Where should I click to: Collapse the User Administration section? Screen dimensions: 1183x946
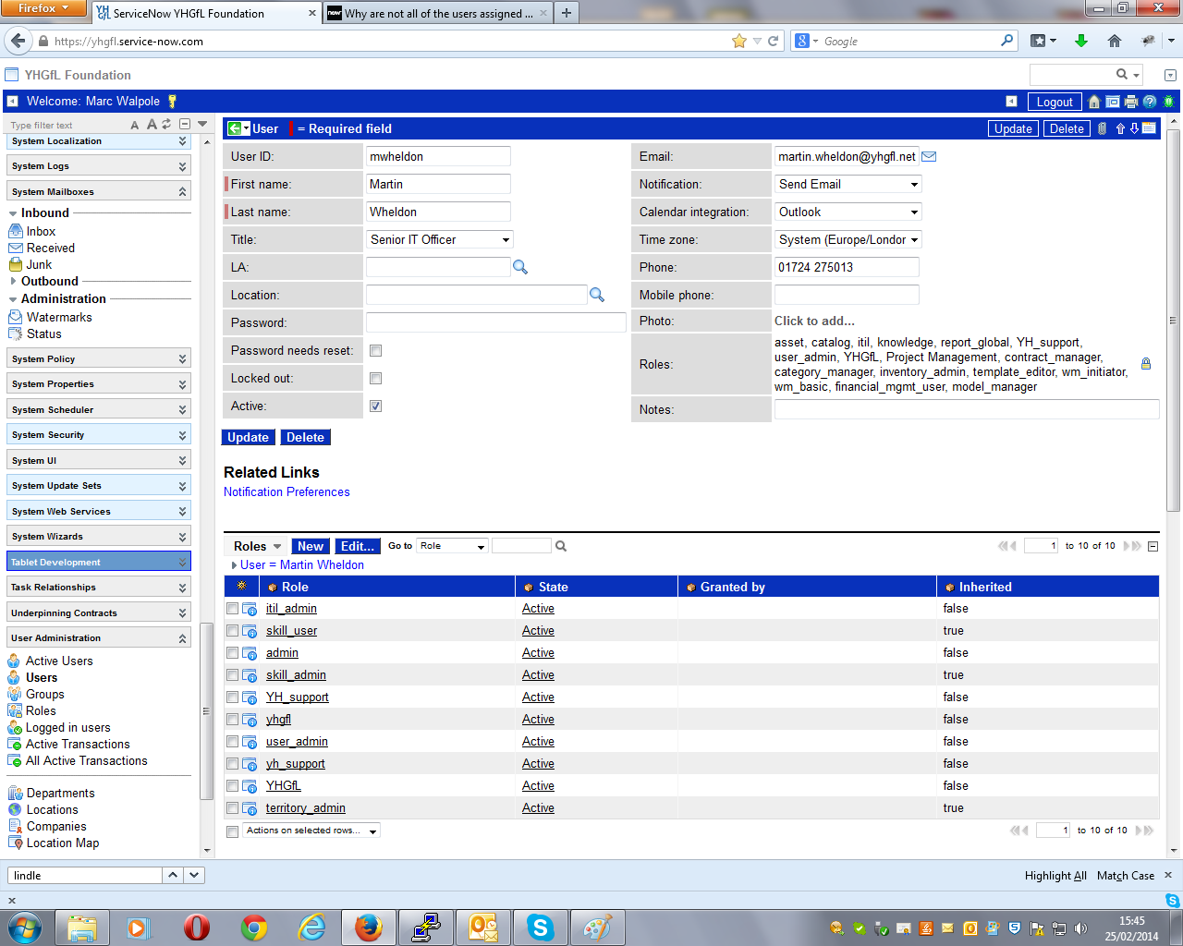coord(99,637)
